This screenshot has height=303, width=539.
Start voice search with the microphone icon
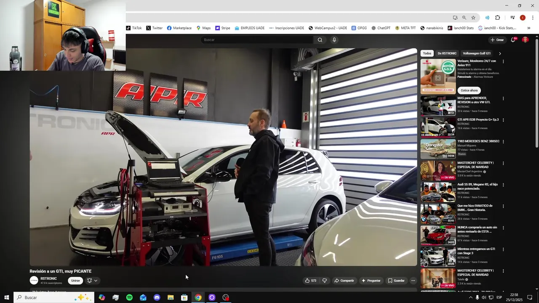[x=334, y=40]
